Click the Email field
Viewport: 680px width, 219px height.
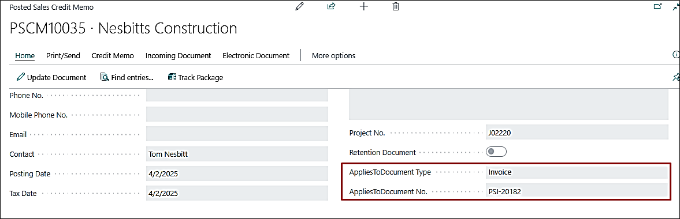coord(237,134)
